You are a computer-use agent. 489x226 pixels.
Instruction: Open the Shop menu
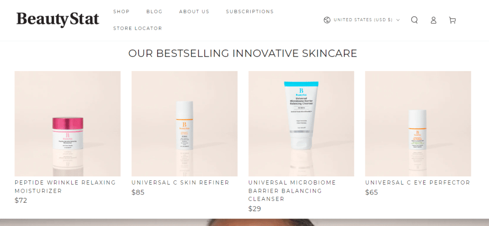(121, 11)
